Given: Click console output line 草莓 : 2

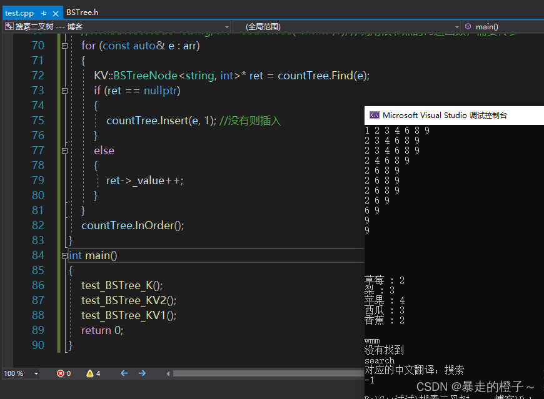Looking at the screenshot, I should click(385, 280).
